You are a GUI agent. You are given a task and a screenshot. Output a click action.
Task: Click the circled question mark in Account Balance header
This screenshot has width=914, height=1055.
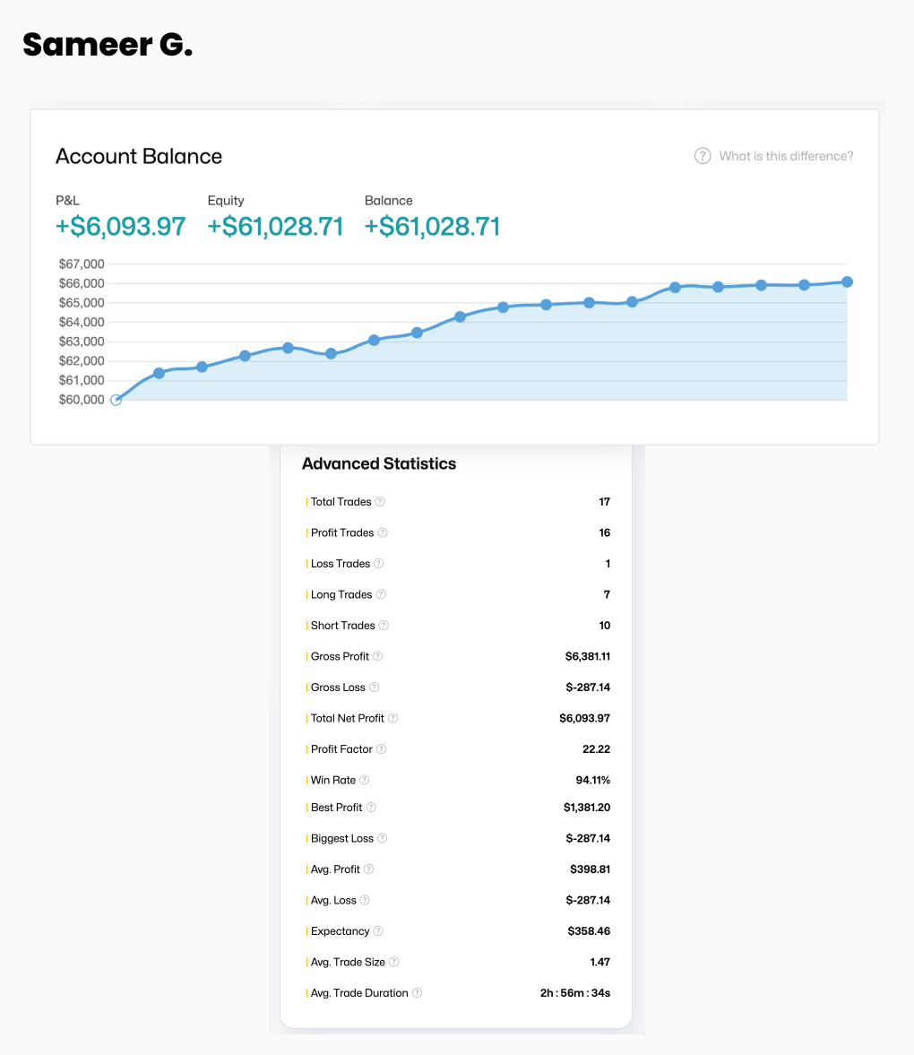pyautogui.click(x=703, y=156)
